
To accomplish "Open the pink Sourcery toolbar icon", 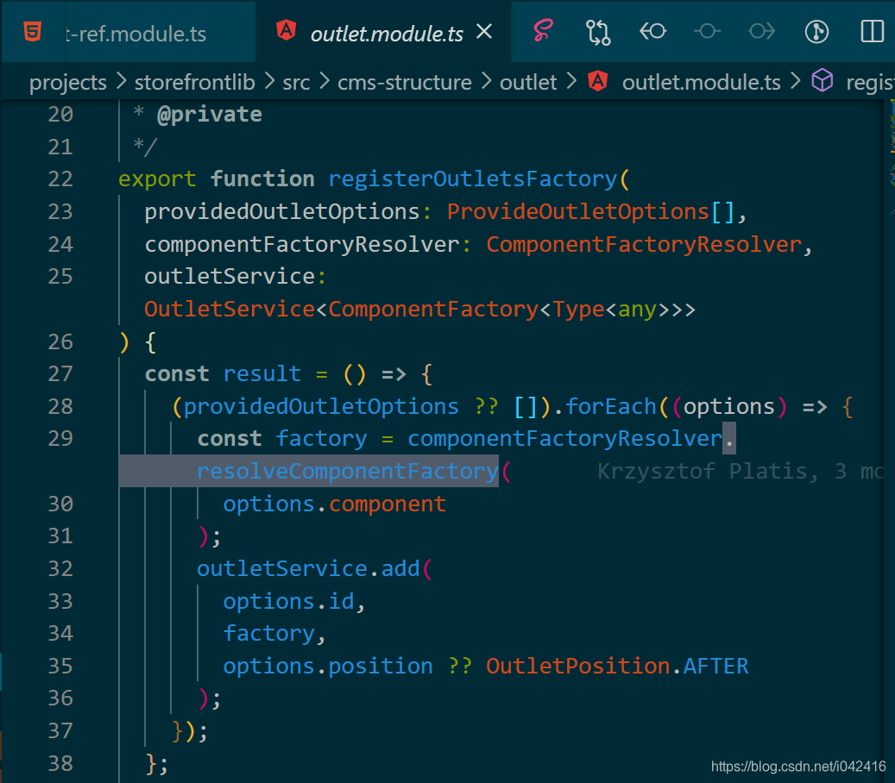I will (543, 30).
